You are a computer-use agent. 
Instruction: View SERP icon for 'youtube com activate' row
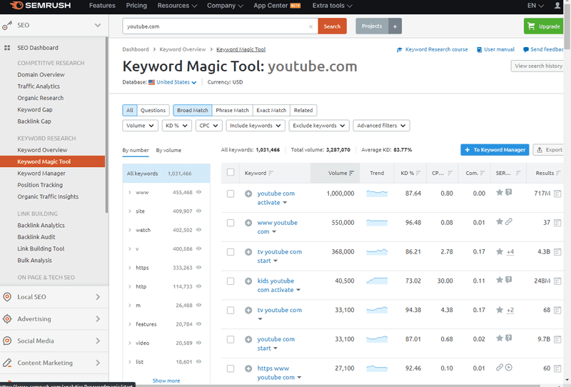pos(557,194)
